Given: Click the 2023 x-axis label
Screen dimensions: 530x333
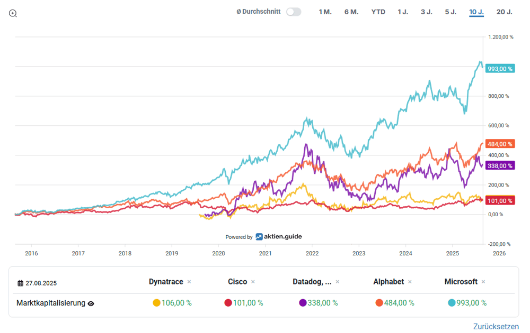Looking at the screenshot, I should tap(359, 254).
